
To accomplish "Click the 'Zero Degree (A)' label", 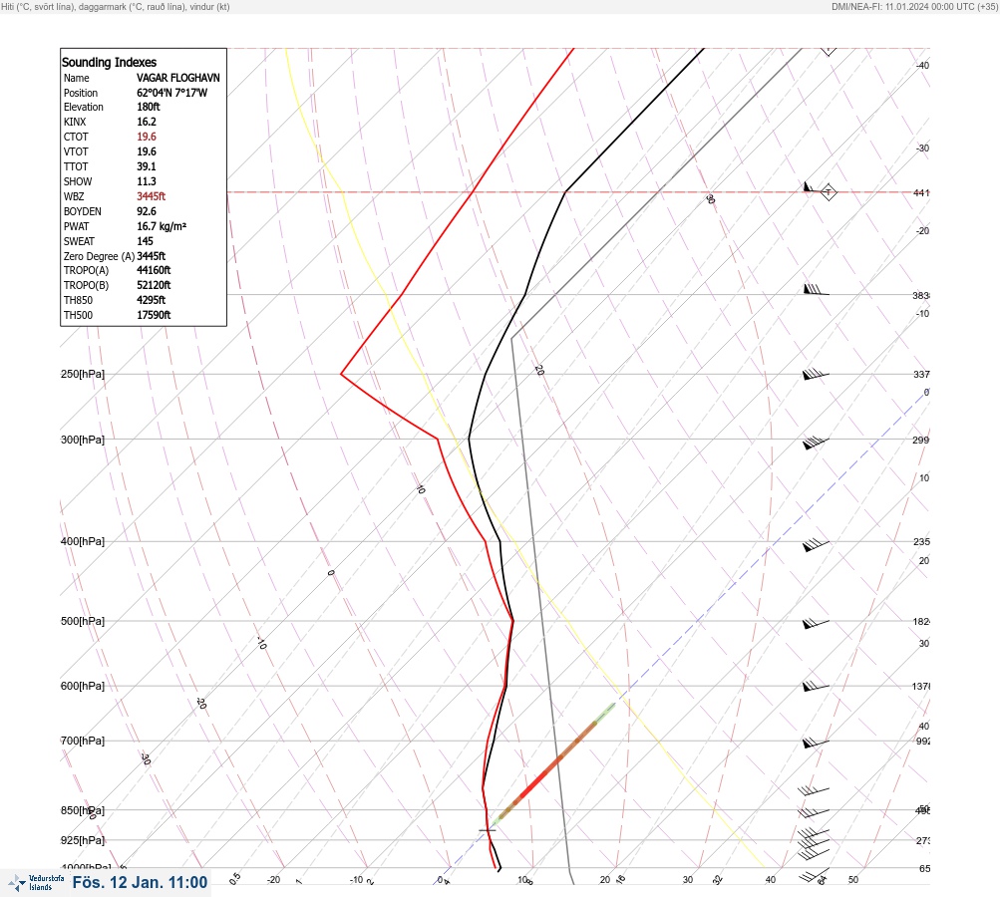I will coord(99,256).
